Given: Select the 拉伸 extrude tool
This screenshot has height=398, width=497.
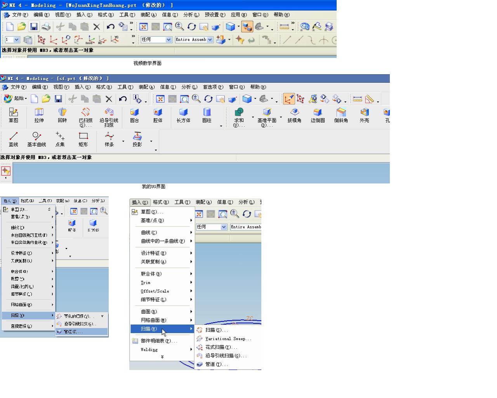Looking at the screenshot, I should pos(39,115).
